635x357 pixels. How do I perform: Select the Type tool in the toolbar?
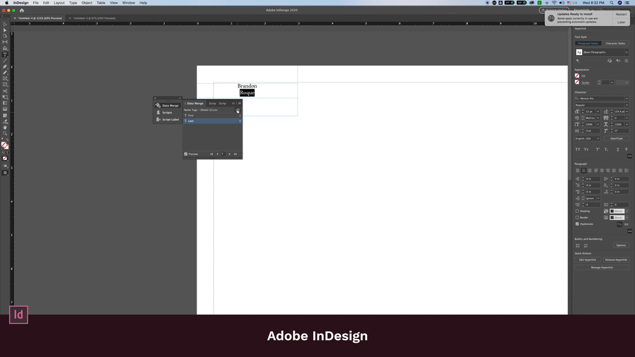(x=5, y=55)
